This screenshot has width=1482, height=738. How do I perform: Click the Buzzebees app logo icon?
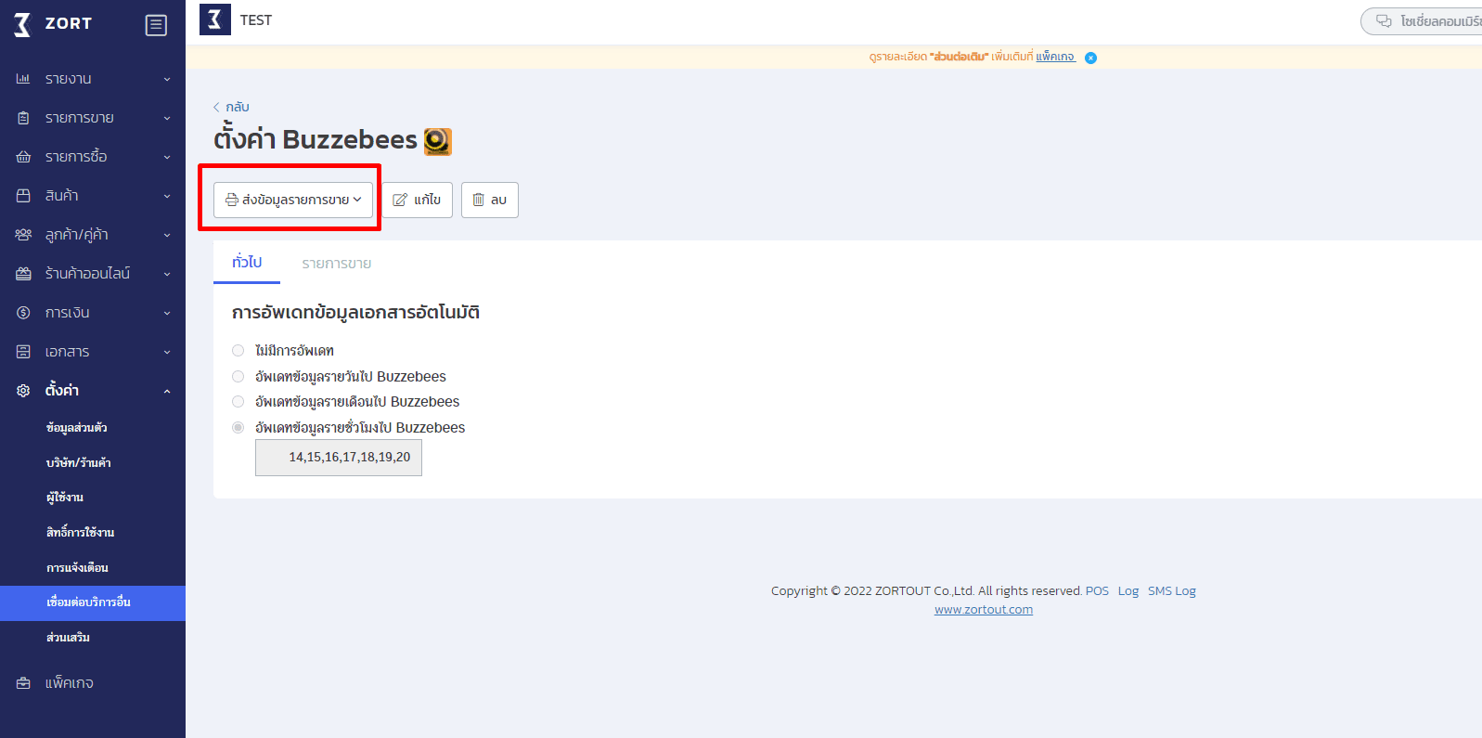(x=438, y=141)
